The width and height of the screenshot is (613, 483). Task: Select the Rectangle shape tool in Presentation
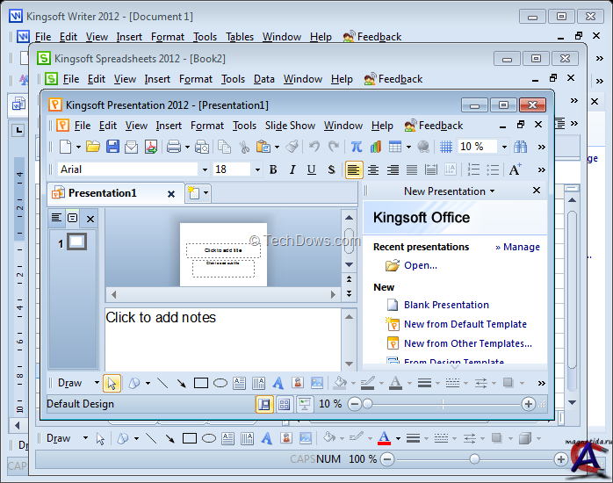coord(201,383)
